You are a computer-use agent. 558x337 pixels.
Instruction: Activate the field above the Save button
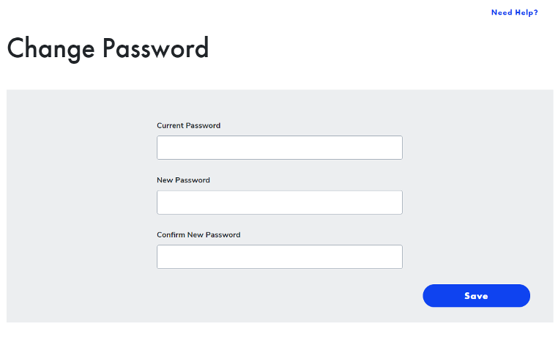279,256
